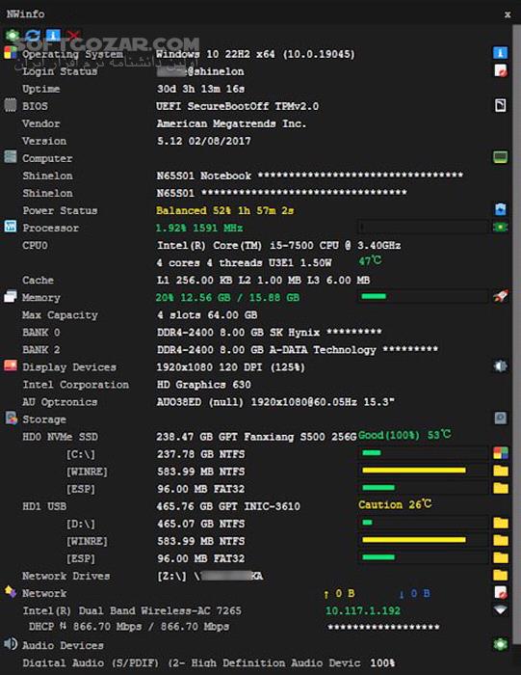The image size is (521, 675).
Task: Click the Wi-Fi icon beside the IP address
Action: tap(500, 609)
